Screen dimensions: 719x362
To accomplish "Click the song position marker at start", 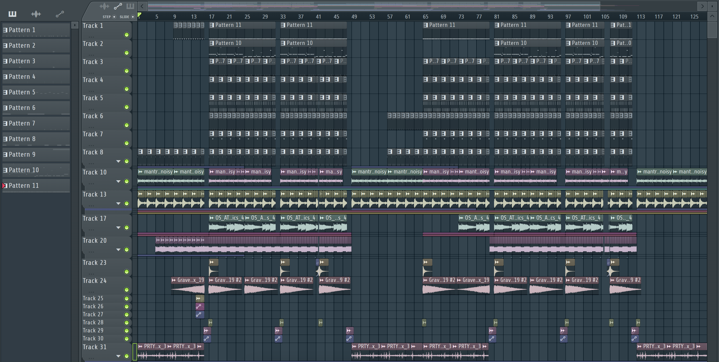I will pos(139,15).
